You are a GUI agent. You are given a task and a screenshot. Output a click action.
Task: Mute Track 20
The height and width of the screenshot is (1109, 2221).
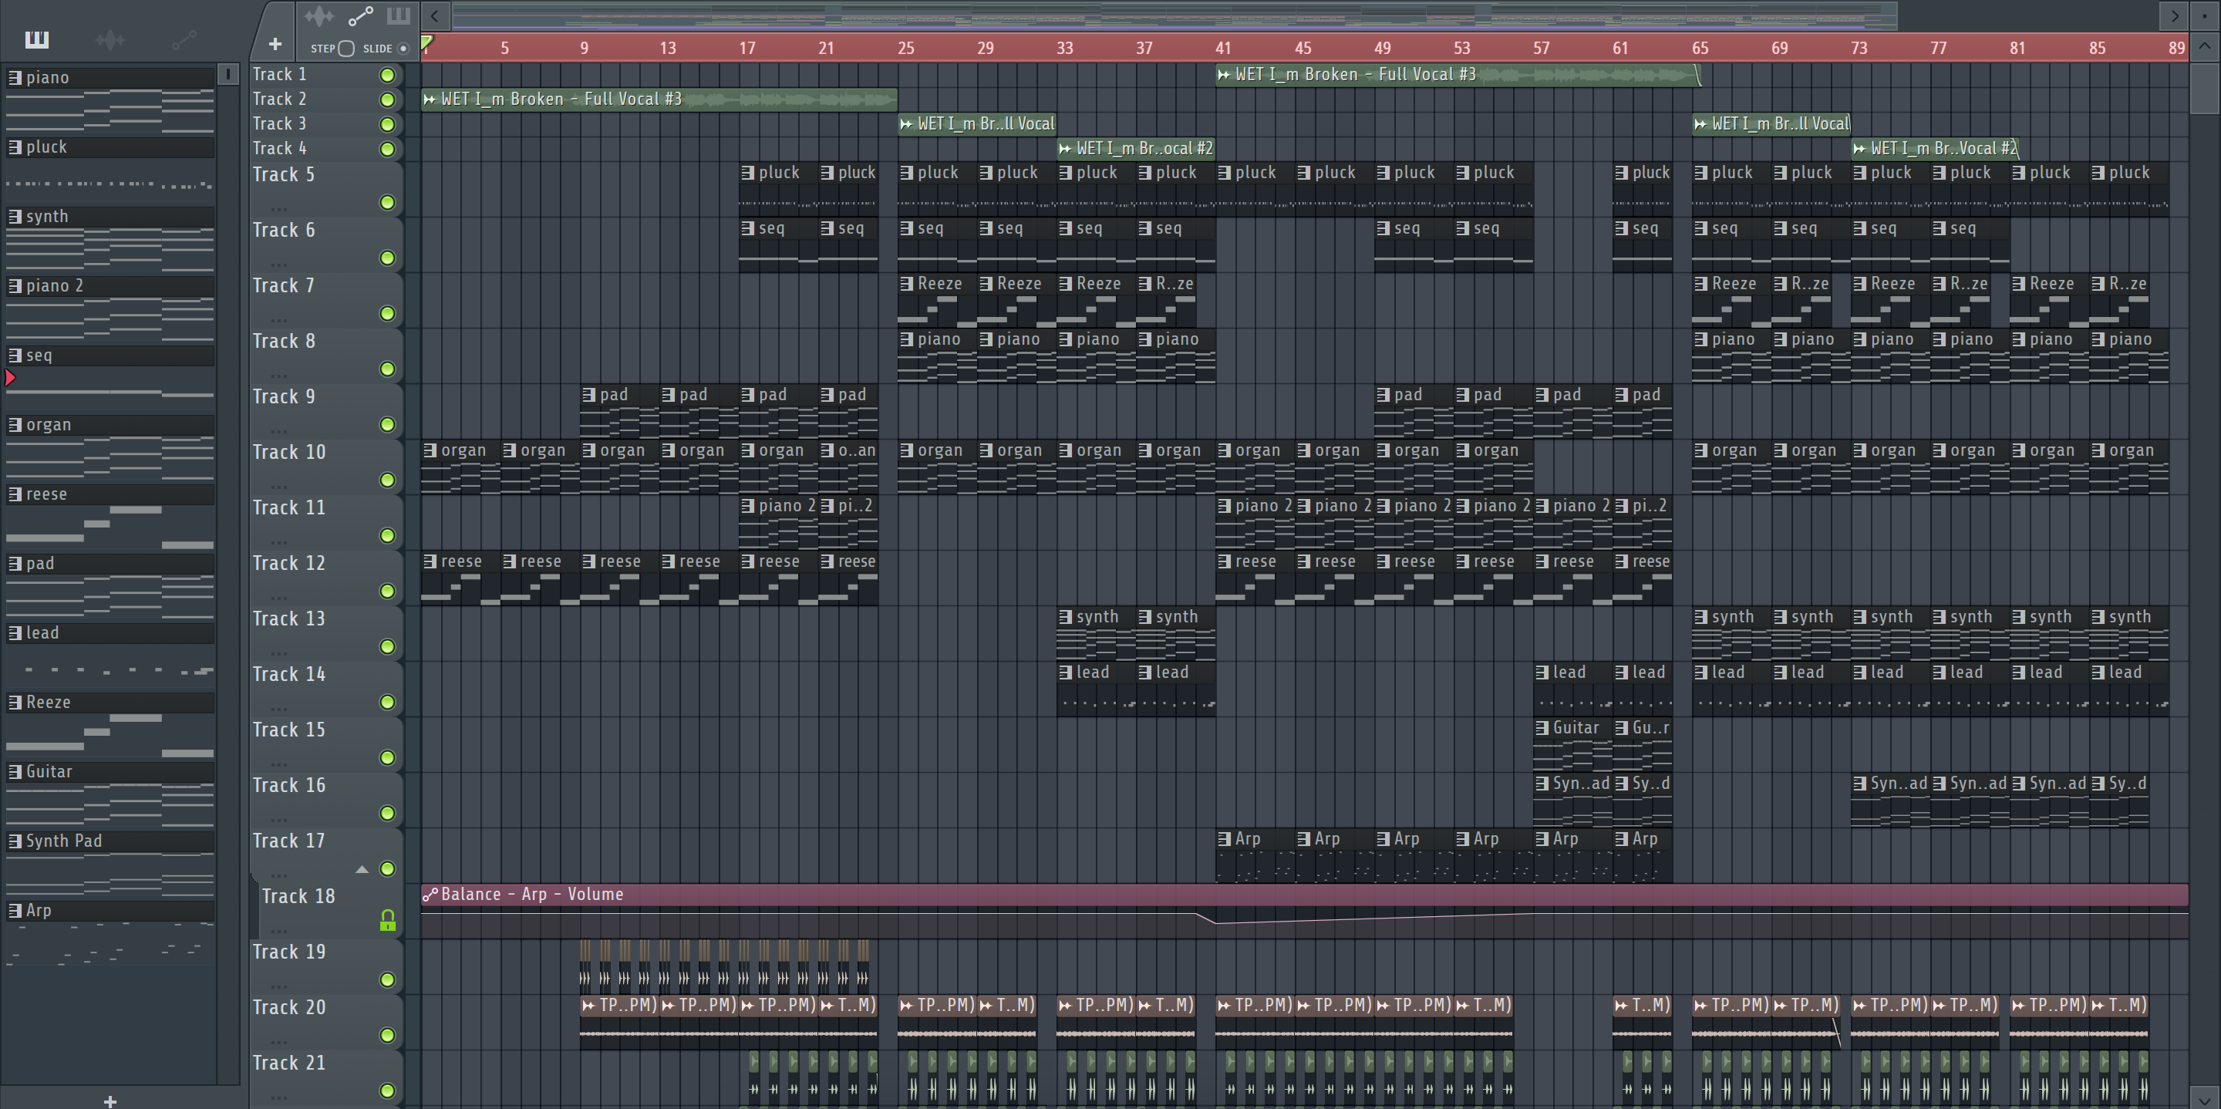(388, 1036)
